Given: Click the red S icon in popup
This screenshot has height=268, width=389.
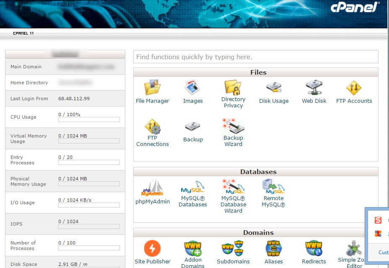Looking at the screenshot, I should click(378, 220).
